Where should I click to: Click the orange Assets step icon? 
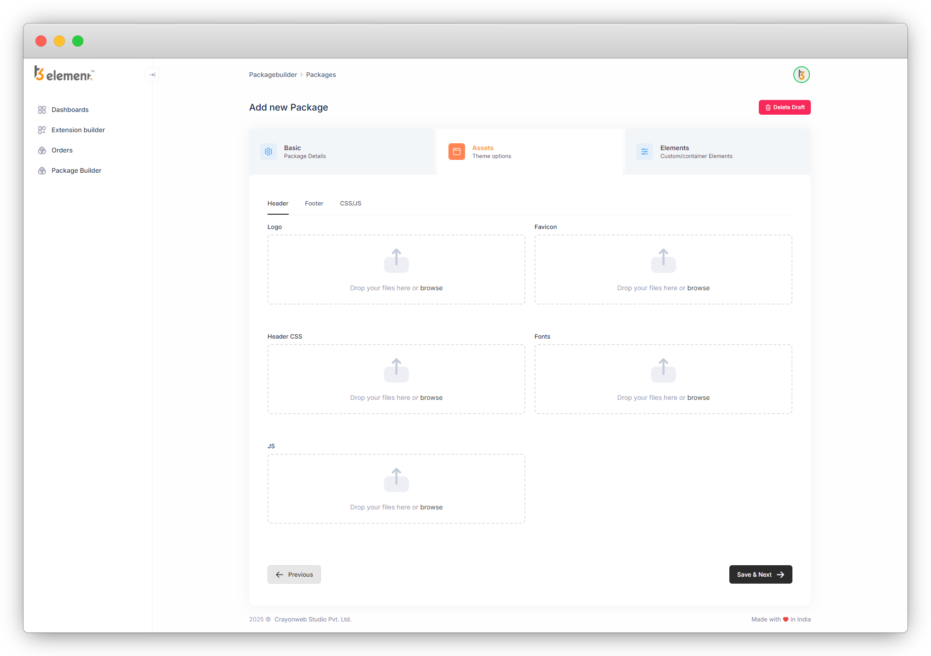[x=456, y=152]
